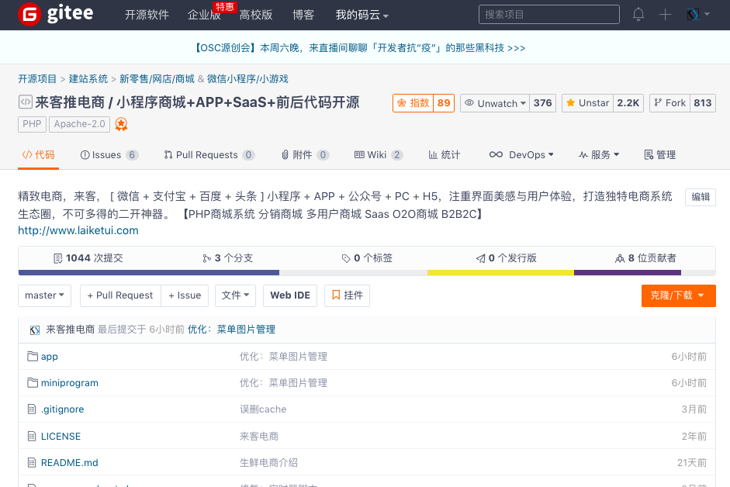Click the purple language bar segment
Screen dimensions: 730x487
(x=628, y=272)
